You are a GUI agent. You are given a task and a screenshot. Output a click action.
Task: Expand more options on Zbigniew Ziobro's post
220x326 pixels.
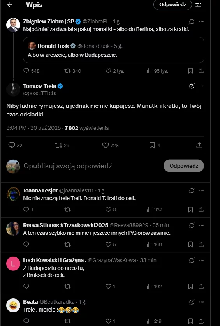pyautogui.click(x=201, y=22)
